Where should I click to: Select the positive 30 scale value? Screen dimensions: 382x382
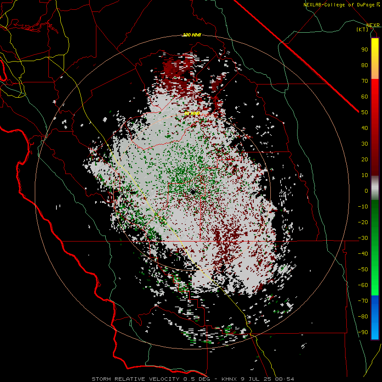(x=365, y=144)
